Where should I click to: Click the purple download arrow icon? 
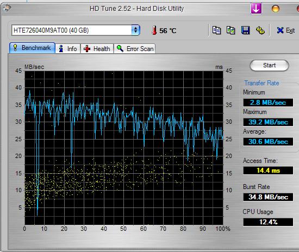point(256,8)
